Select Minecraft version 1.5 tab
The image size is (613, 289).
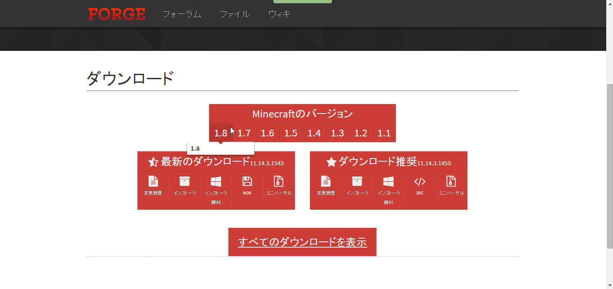(291, 133)
